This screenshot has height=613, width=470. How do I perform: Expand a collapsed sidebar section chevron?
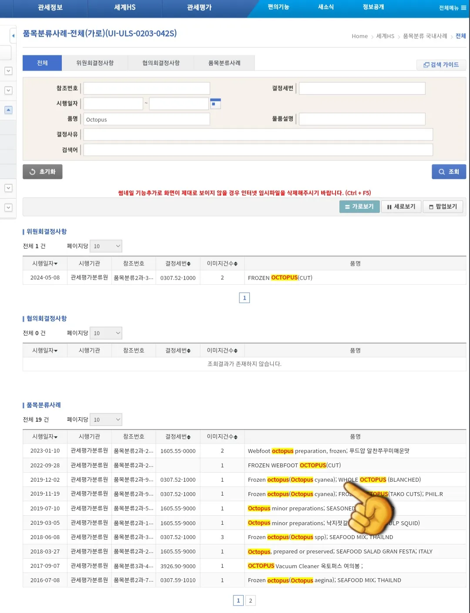point(8,71)
